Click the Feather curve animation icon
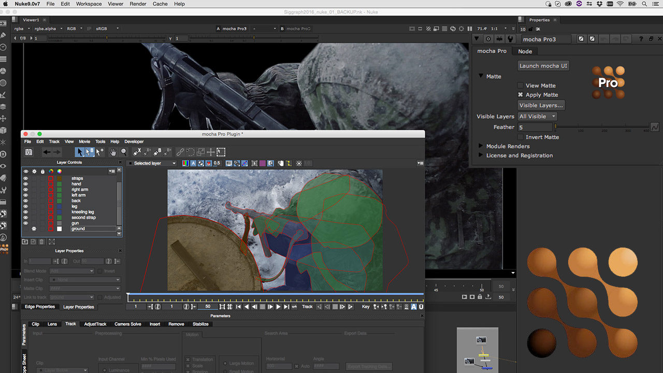 [655, 127]
